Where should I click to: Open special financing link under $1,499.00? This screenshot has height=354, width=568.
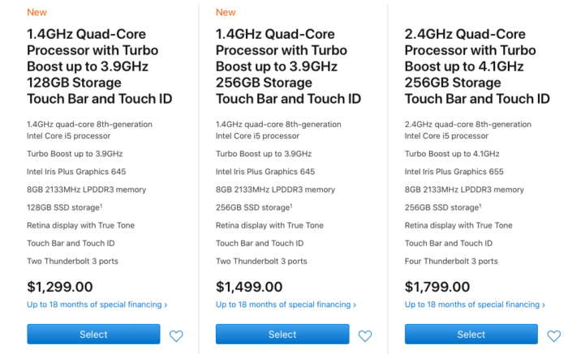pyautogui.click(x=286, y=305)
